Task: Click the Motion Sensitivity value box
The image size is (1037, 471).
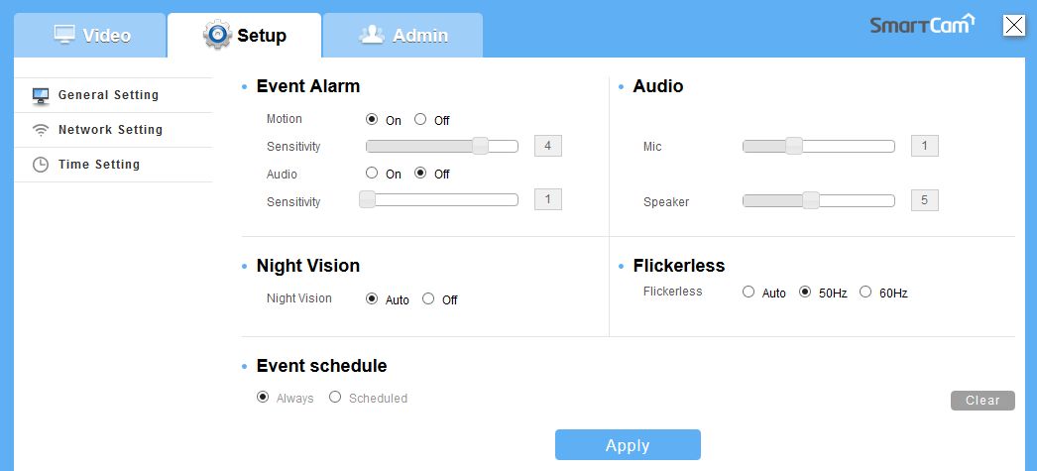Action: click(547, 147)
